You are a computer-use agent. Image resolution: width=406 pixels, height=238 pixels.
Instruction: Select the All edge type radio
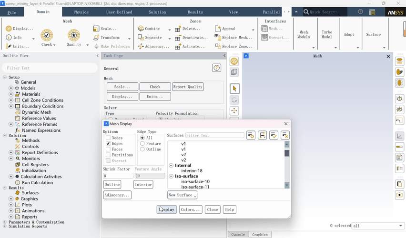pos(142,138)
